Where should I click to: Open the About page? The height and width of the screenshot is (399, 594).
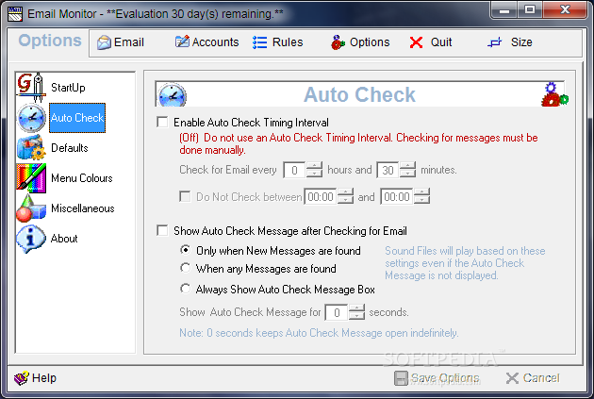tap(64, 239)
